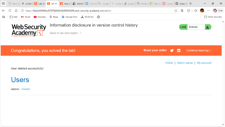225x127 pixels.
Task: Delete the wiener user
Action: click(x=26, y=89)
